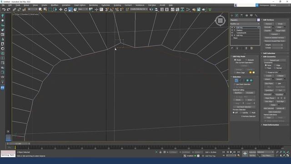Click the first Show Cage color swatch
291x164 pixels.
click(x=251, y=72)
